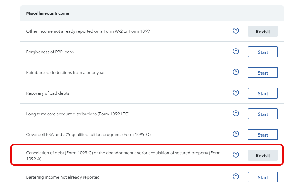Open help icon for Forgiveness of PPP loans
297x183 pixels.
(236, 51)
